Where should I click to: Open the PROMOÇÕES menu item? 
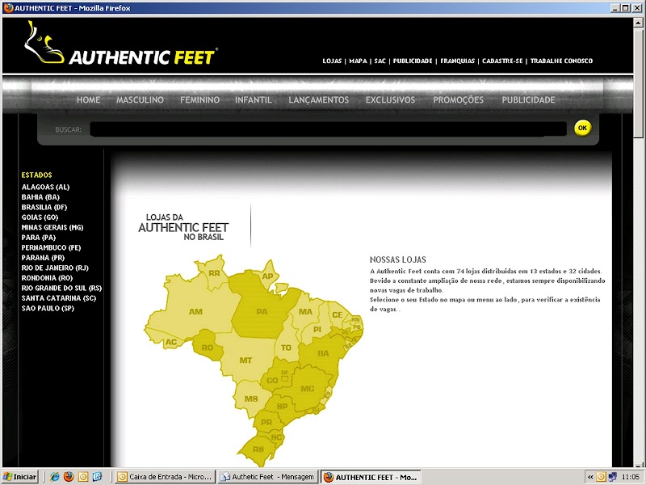458,99
